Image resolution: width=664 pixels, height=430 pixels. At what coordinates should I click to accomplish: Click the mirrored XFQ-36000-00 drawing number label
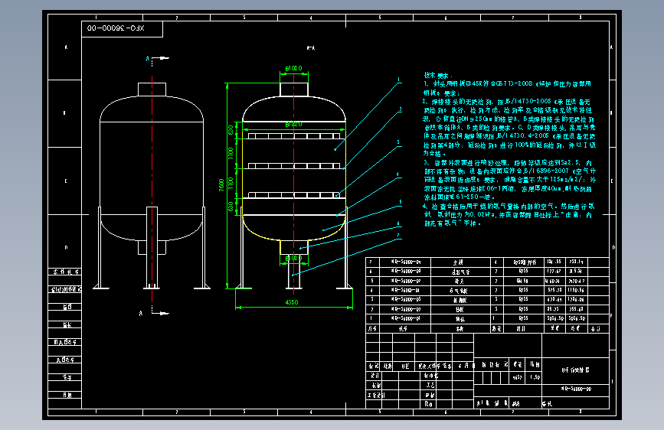point(116,28)
